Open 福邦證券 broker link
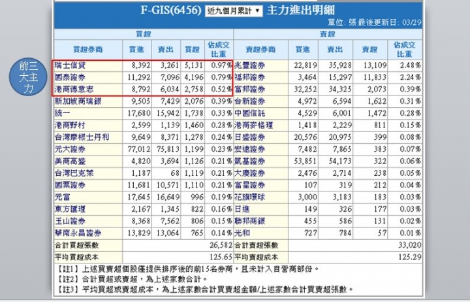470x302 pixels. click(249, 77)
